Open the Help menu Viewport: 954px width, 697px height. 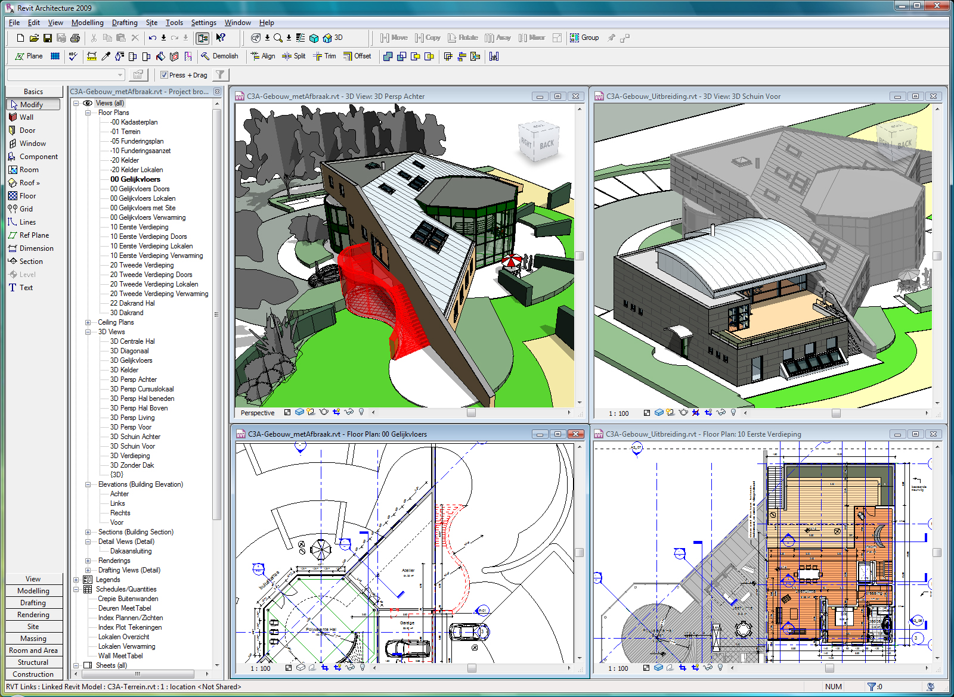click(267, 23)
